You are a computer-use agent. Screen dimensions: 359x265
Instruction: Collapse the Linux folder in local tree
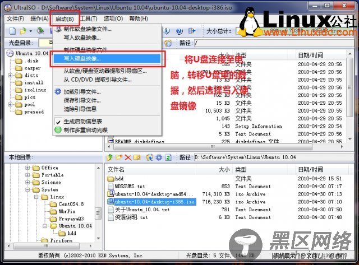36,197
